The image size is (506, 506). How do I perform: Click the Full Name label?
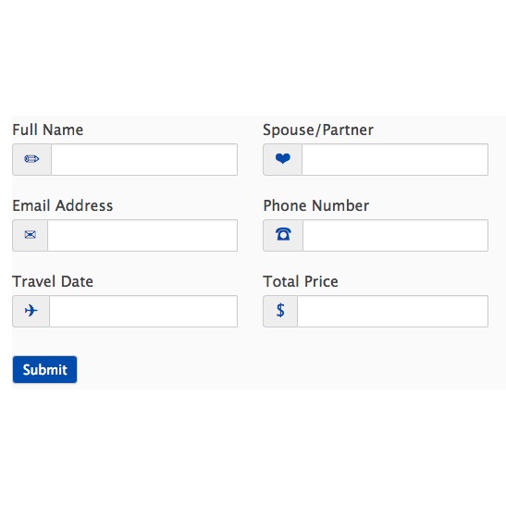point(48,130)
